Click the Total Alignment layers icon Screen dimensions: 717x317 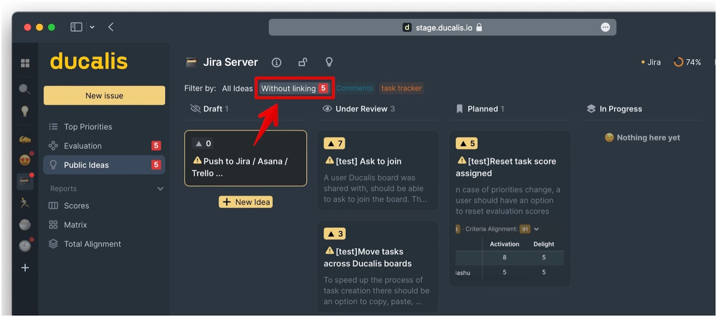pyautogui.click(x=53, y=244)
